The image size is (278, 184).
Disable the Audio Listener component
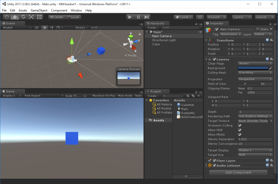coord(214,165)
